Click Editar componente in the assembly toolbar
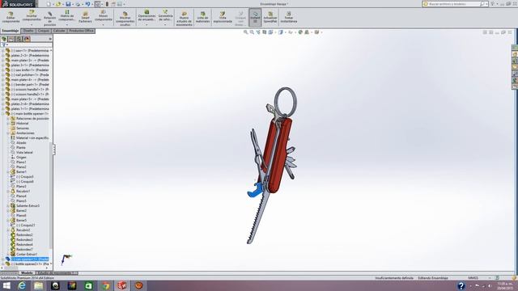This screenshot has height=291, width=518. click(11, 17)
